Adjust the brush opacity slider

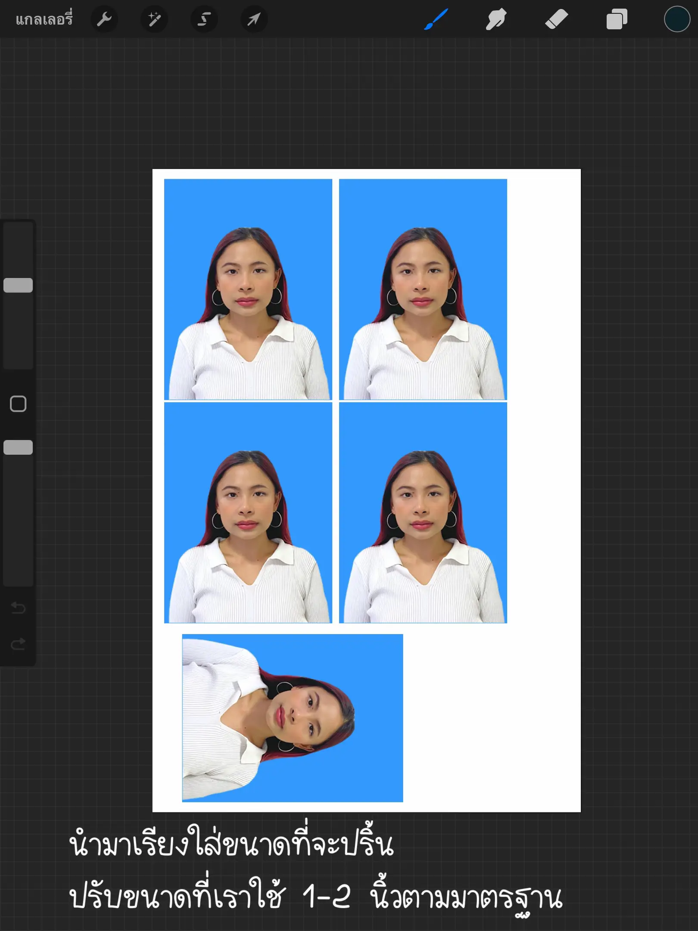[17, 448]
